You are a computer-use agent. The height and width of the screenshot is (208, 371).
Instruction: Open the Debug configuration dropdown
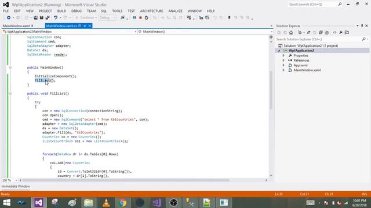click(x=107, y=18)
